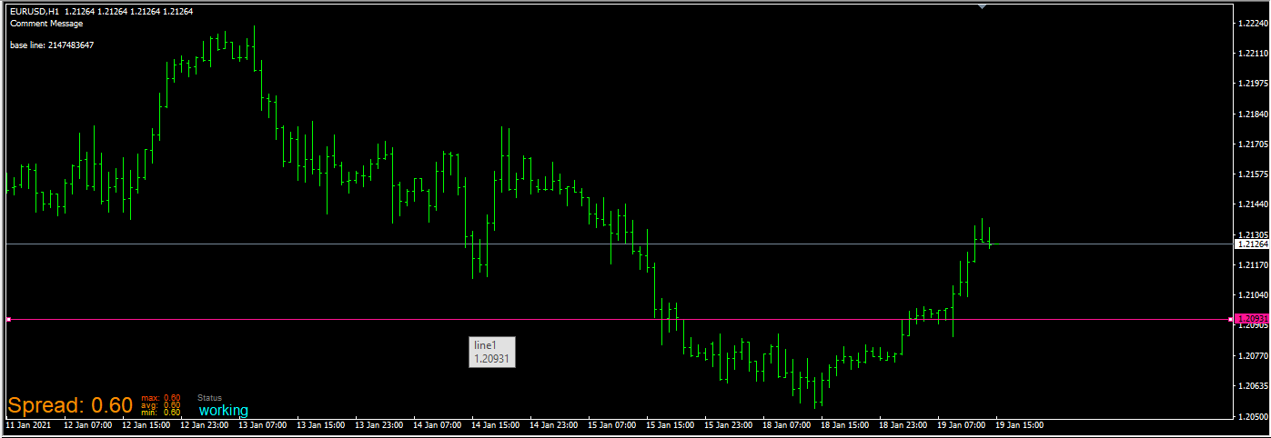Screen dimensions: 1271x438
Task: Click the 1.21170 price axis label
Action: pyautogui.click(x=1252, y=265)
